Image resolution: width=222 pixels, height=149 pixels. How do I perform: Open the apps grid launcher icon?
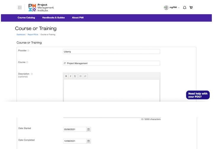pos(20,8)
